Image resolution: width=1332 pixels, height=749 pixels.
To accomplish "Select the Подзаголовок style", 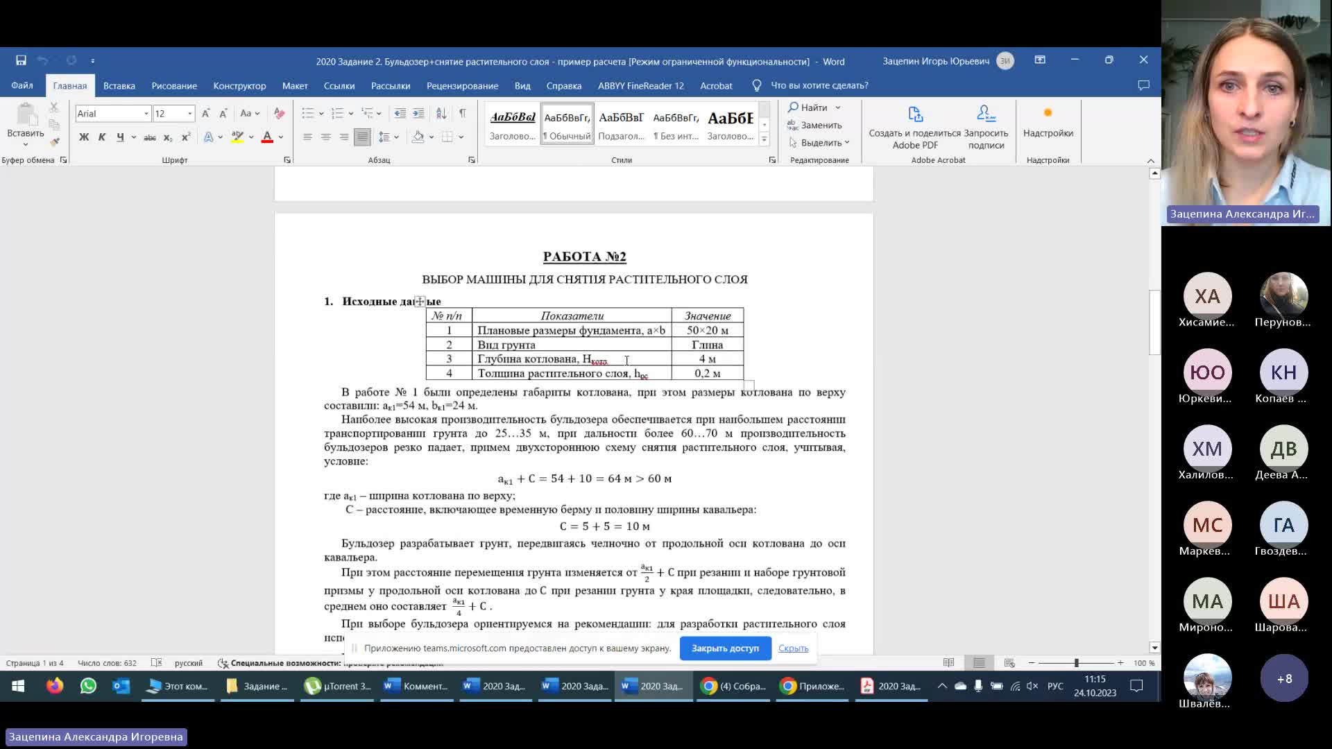I will coord(621,124).
